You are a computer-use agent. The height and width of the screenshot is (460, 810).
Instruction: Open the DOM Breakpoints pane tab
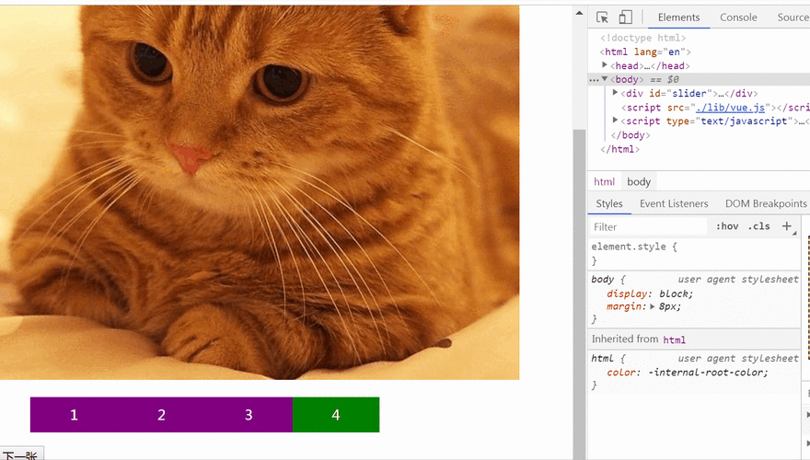coord(766,203)
